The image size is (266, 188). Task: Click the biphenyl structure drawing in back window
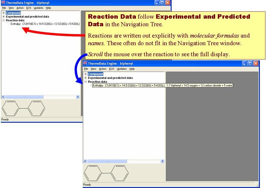coord(23,108)
